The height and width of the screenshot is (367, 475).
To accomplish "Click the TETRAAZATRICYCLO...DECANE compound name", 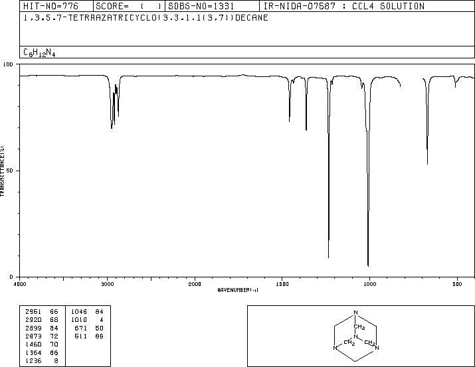I will point(145,18).
